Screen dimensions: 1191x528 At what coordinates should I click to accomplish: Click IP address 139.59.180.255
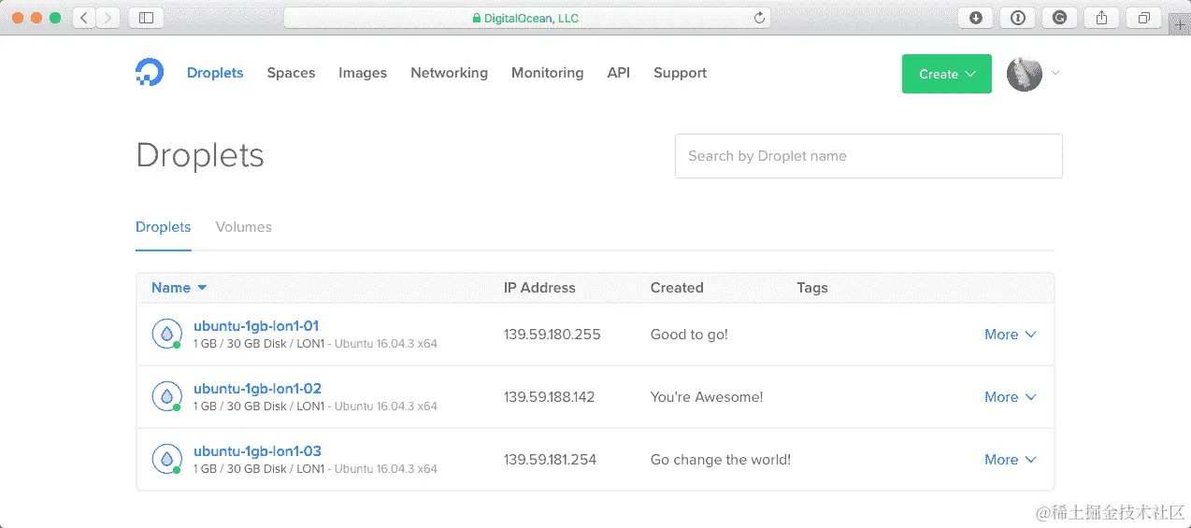click(552, 335)
